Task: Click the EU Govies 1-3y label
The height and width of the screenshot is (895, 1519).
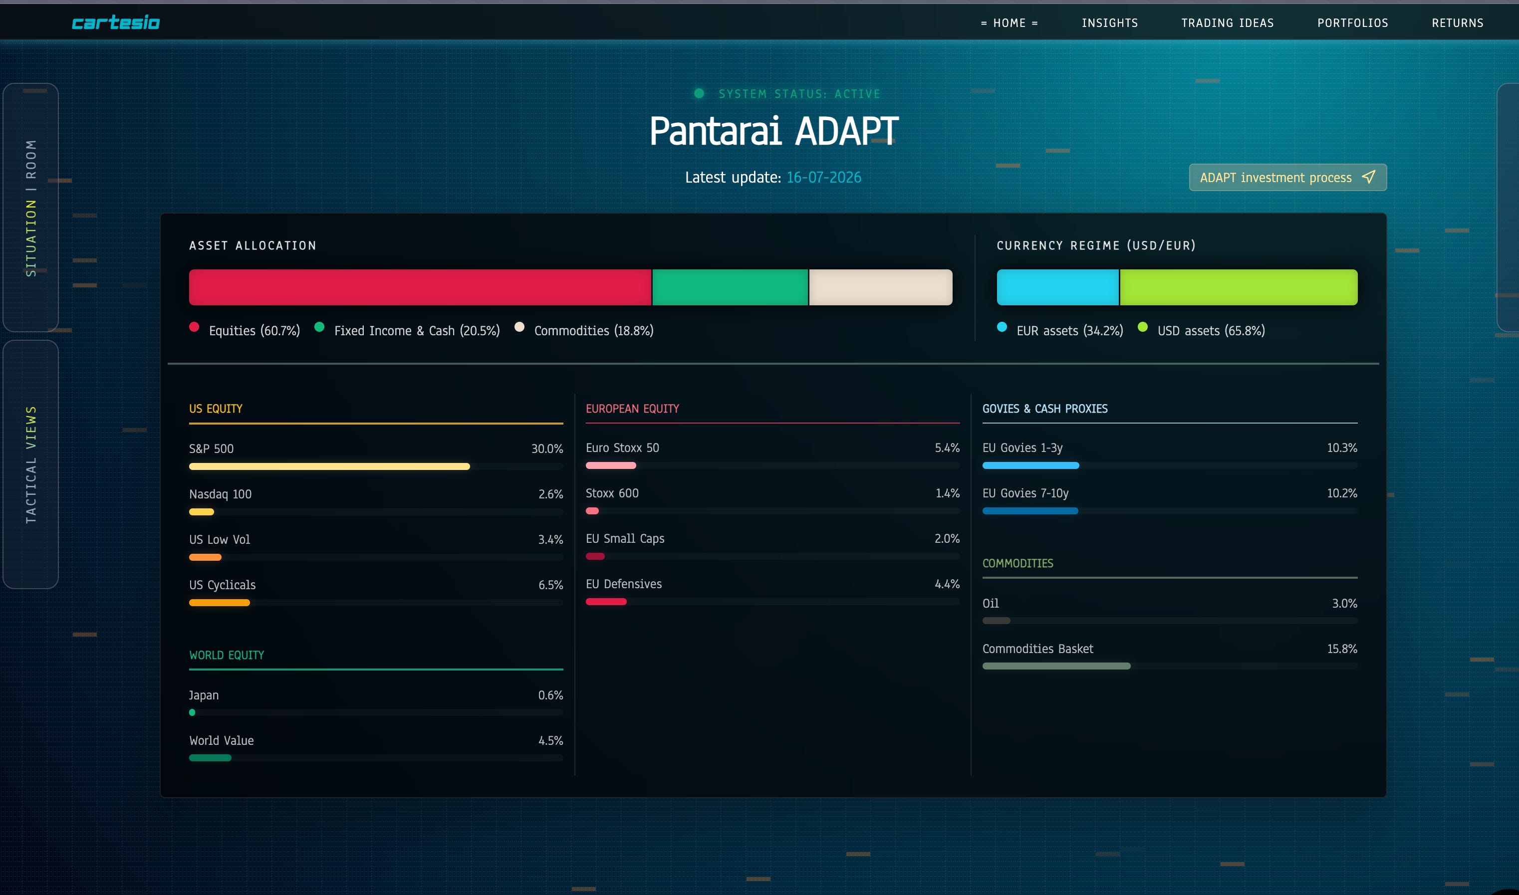Action: click(1022, 447)
